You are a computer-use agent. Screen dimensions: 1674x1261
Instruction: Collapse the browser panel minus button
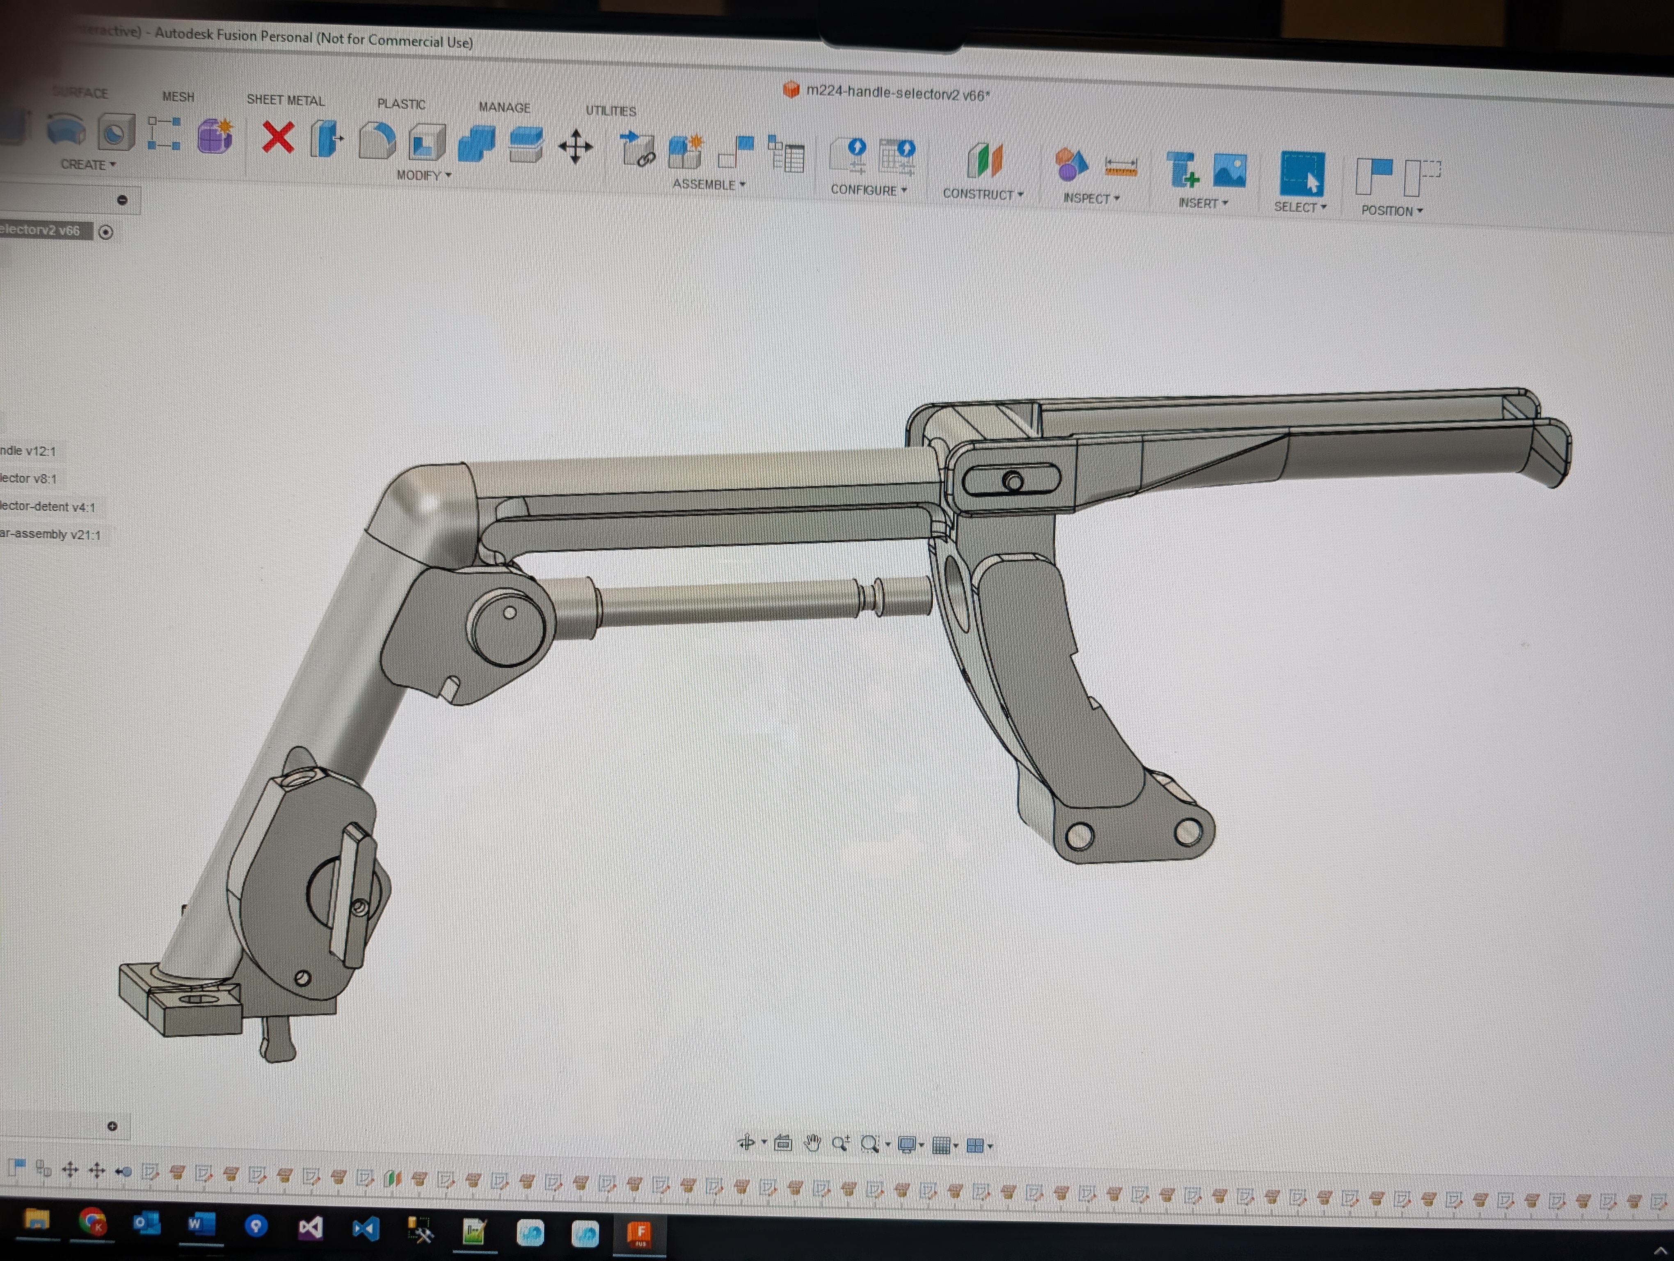(123, 201)
